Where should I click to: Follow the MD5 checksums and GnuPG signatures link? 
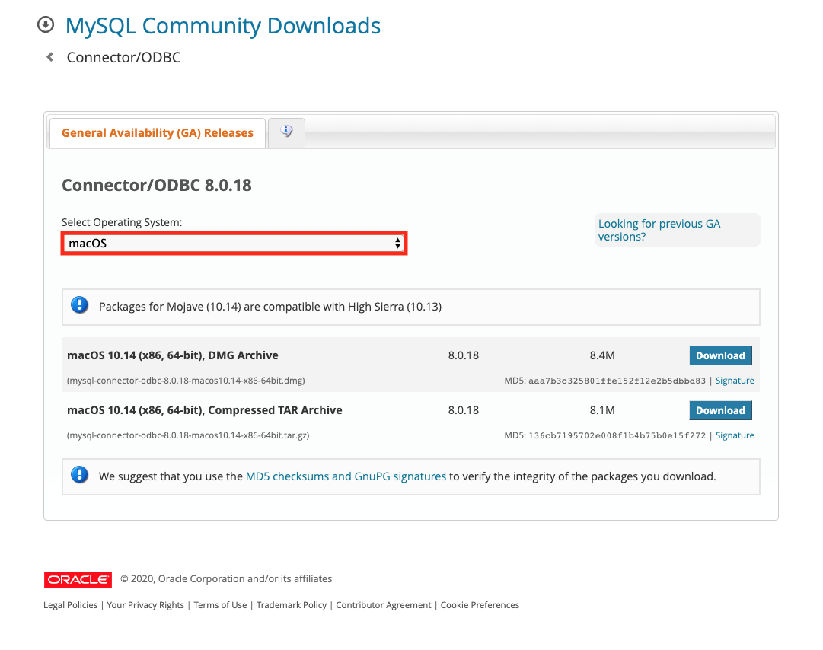[346, 476]
